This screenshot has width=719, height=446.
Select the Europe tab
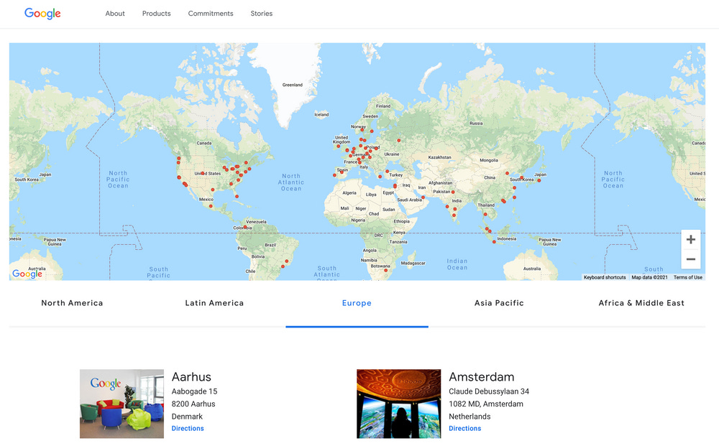tap(357, 303)
